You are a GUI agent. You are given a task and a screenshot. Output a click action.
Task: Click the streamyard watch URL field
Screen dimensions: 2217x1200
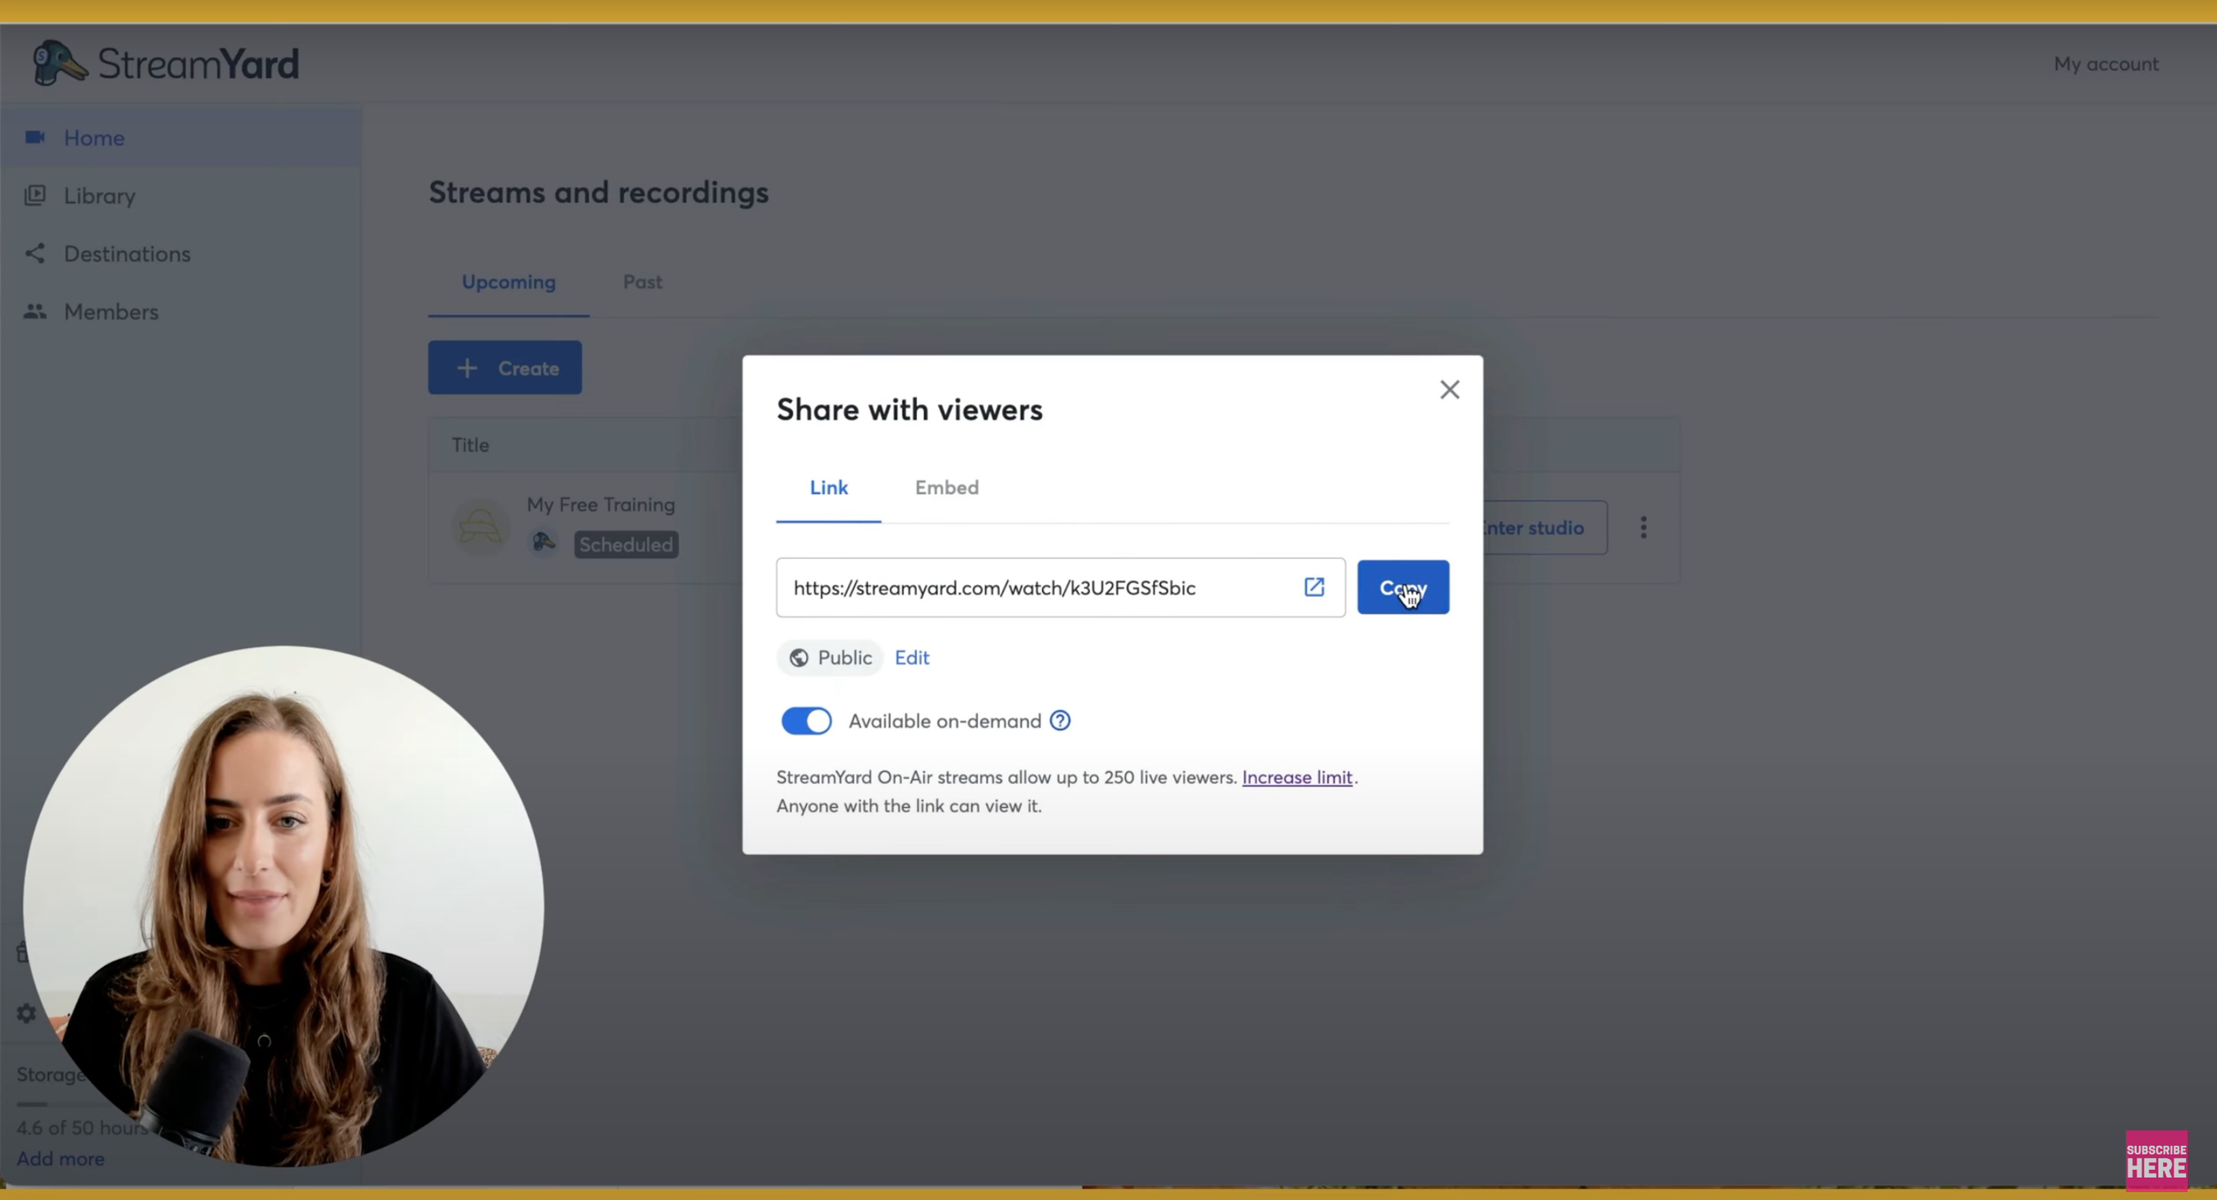[x=1060, y=587]
